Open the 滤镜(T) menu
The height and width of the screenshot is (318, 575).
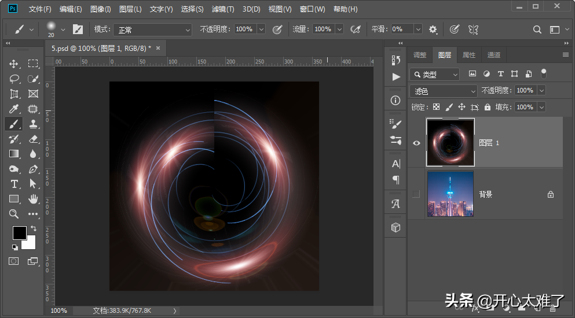point(223,9)
